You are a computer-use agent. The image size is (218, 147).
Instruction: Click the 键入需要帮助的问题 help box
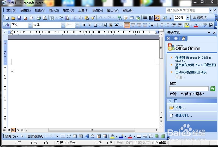(187, 10)
